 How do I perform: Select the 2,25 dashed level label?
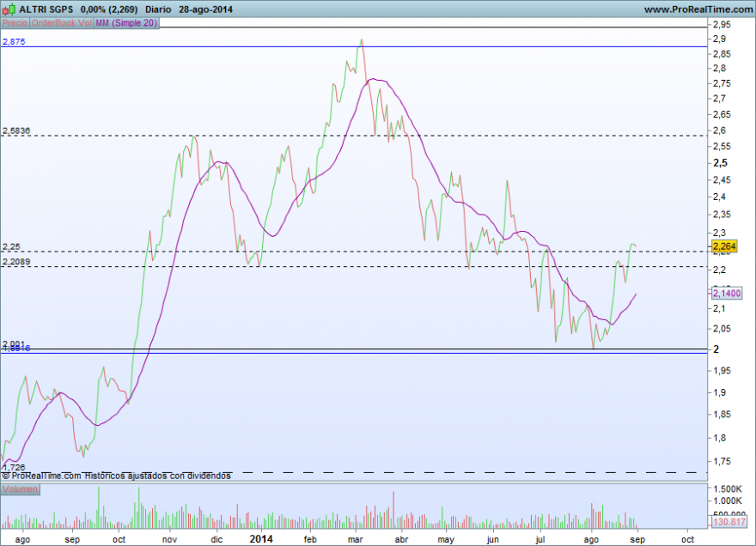point(11,246)
